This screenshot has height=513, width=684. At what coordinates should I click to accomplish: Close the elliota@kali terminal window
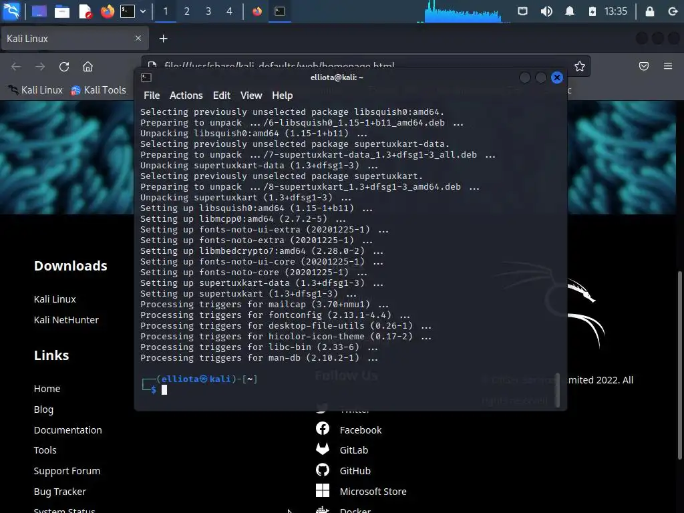[556, 77]
